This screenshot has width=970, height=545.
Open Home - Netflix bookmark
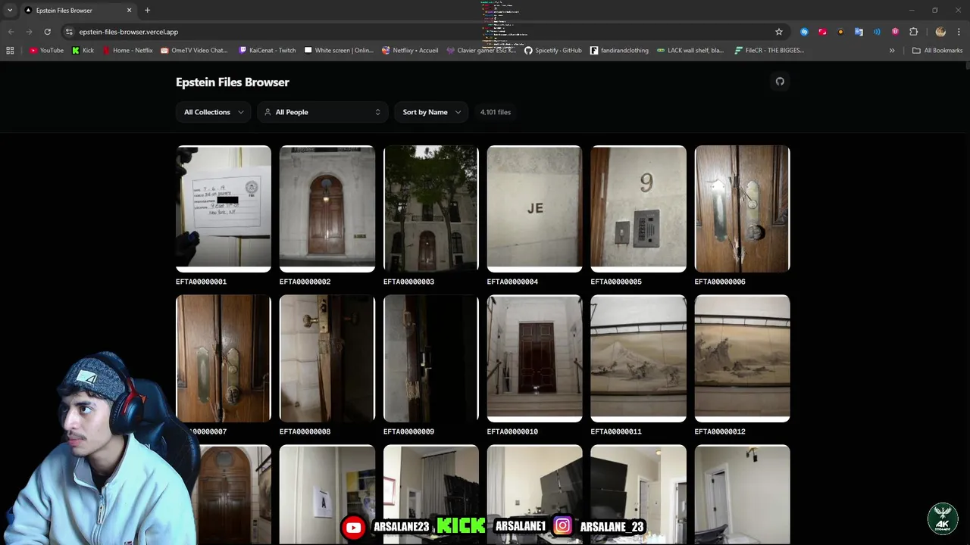click(127, 51)
